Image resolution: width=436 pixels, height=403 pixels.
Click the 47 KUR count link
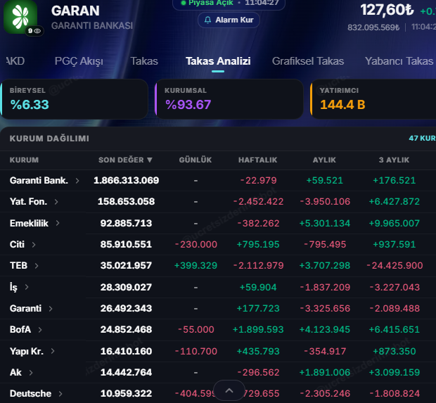pos(422,139)
